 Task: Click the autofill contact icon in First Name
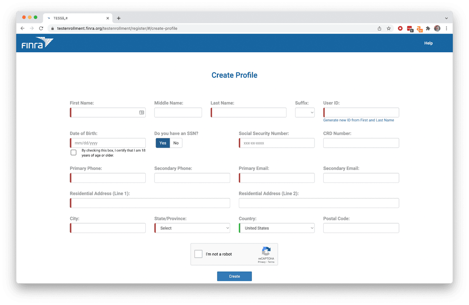click(141, 112)
